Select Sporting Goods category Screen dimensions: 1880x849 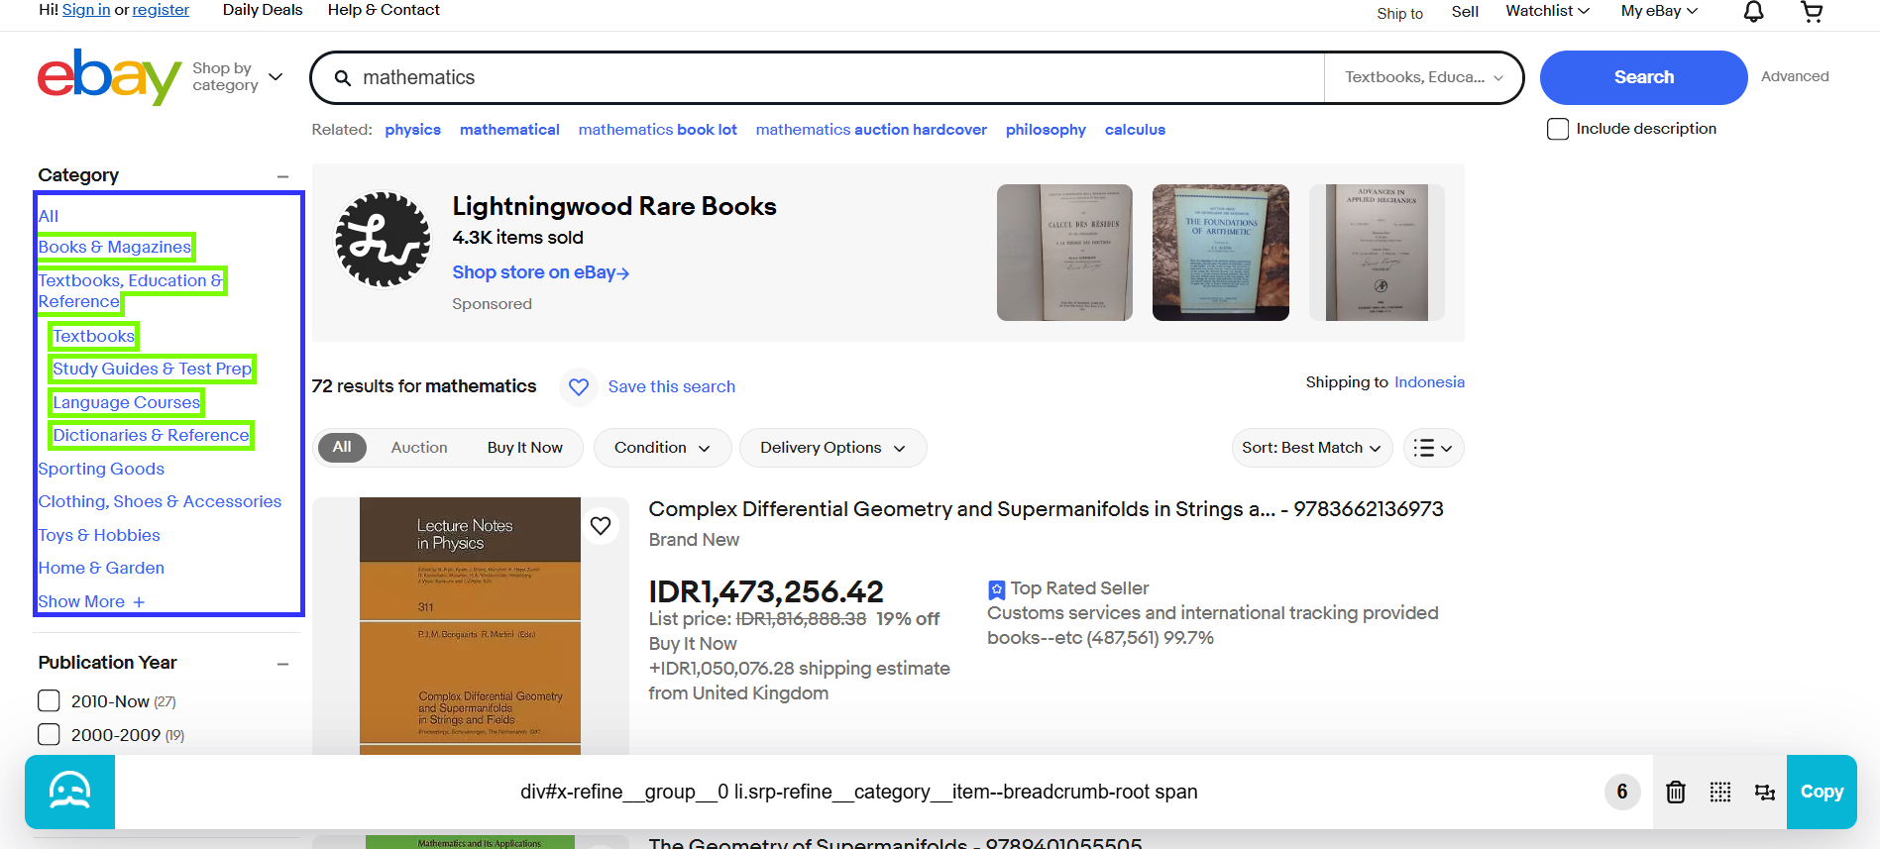point(101,469)
